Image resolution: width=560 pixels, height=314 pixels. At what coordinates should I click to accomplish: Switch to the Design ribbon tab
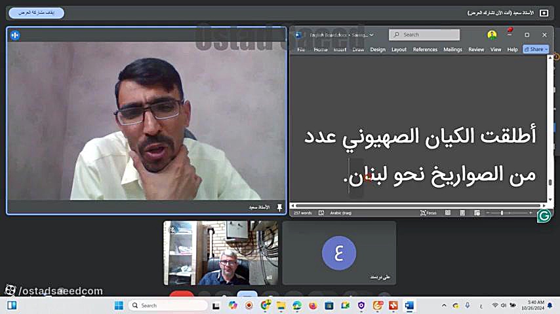[378, 50]
